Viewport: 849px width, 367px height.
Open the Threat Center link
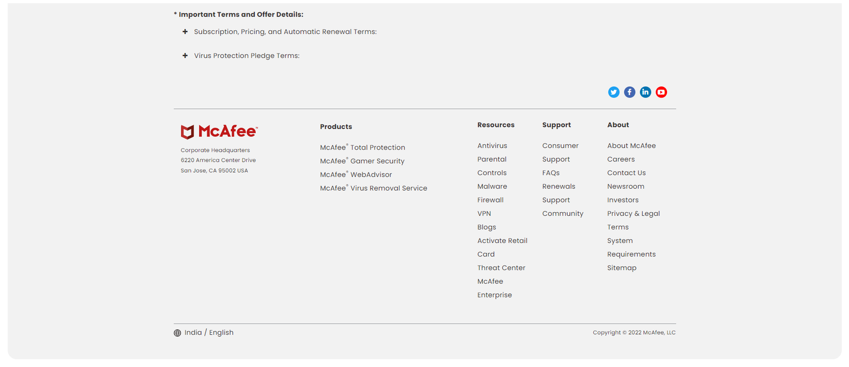coord(501,268)
